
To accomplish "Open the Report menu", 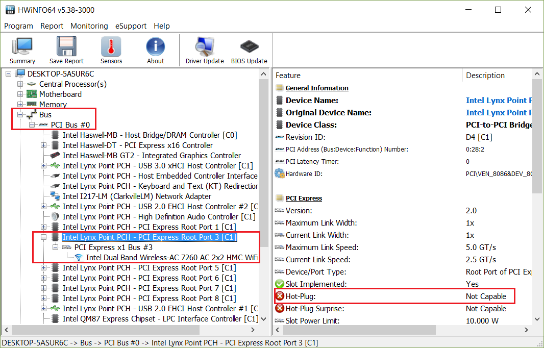I will coord(52,26).
